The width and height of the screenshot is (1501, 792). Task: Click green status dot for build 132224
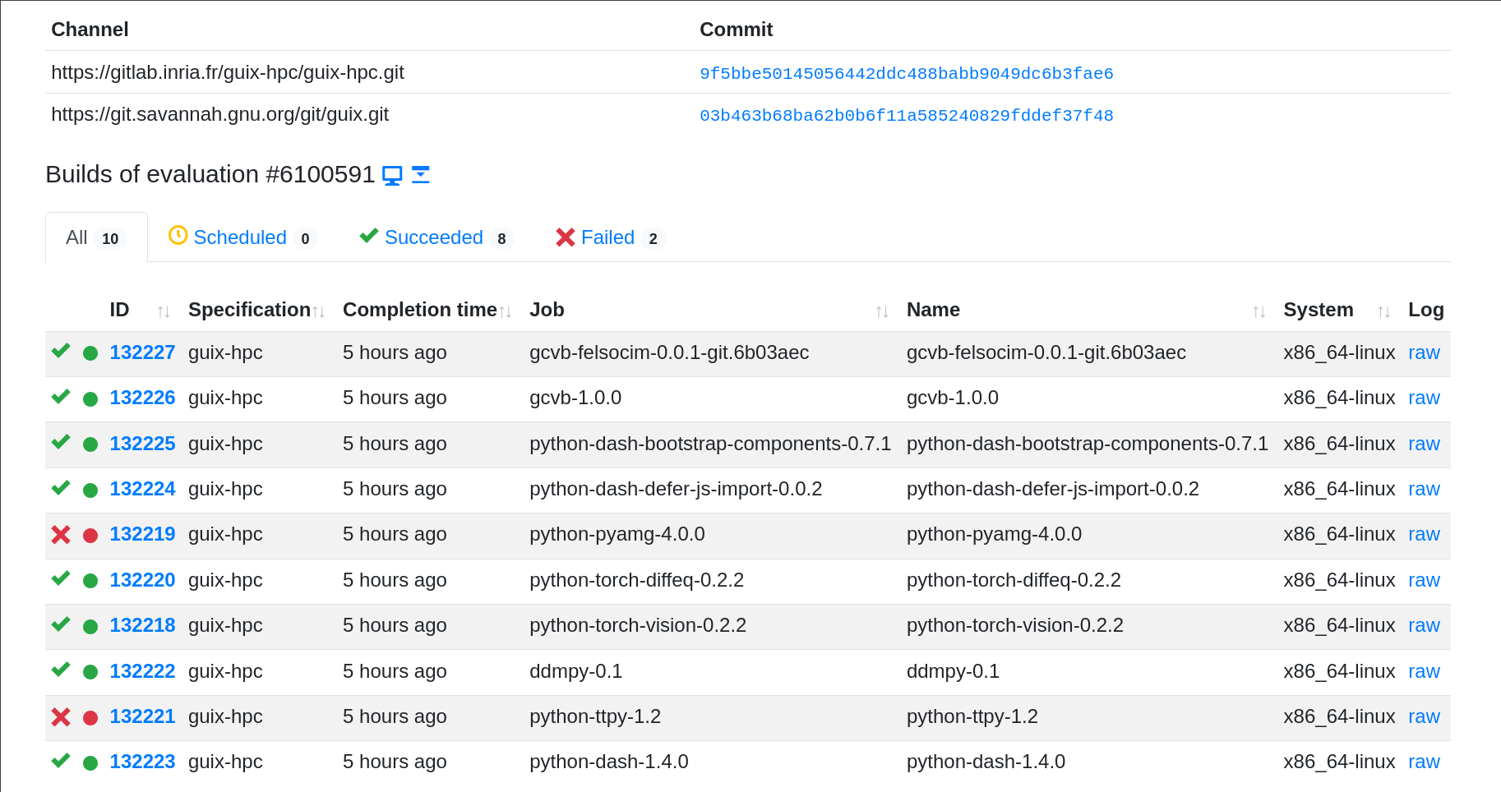click(x=90, y=490)
